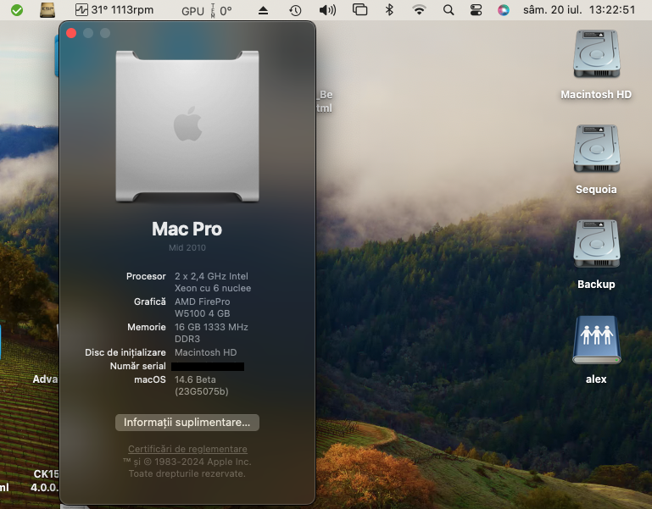
Task: Open Certificări de reglementare link
Action: click(x=187, y=449)
